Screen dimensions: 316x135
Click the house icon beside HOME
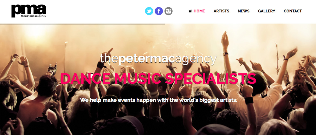coord(190,11)
